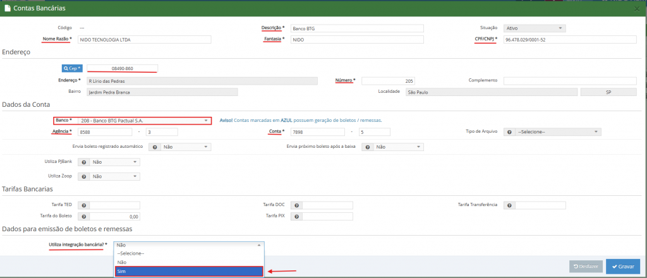Select Não option in integração bancária list
The height and width of the screenshot is (278, 647).
pos(189,262)
